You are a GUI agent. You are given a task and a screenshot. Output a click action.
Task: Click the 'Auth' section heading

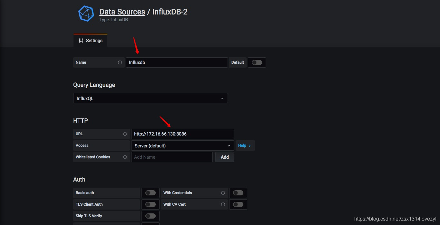click(x=79, y=180)
